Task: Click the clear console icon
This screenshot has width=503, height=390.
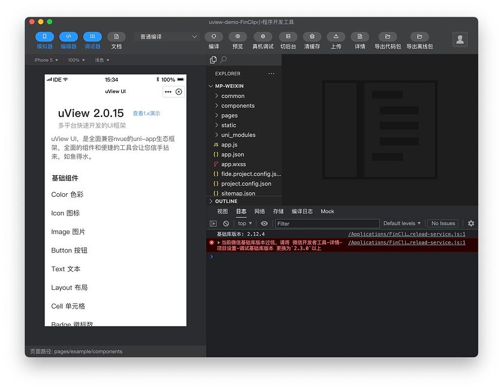Action: [x=226, y=223]
